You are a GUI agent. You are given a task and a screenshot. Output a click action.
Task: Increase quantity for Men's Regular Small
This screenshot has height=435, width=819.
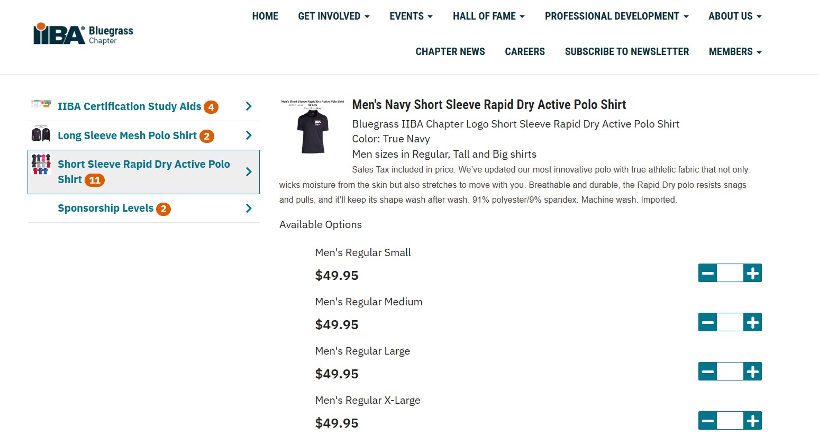click(x=752, y=273)
